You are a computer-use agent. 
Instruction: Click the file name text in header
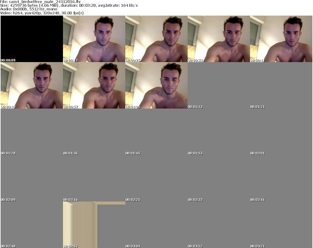pos(40,2)
